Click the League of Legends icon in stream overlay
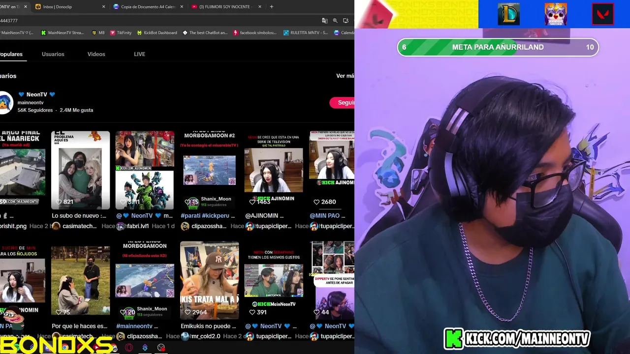The image size is (630, 354). [x=508, y=14]
